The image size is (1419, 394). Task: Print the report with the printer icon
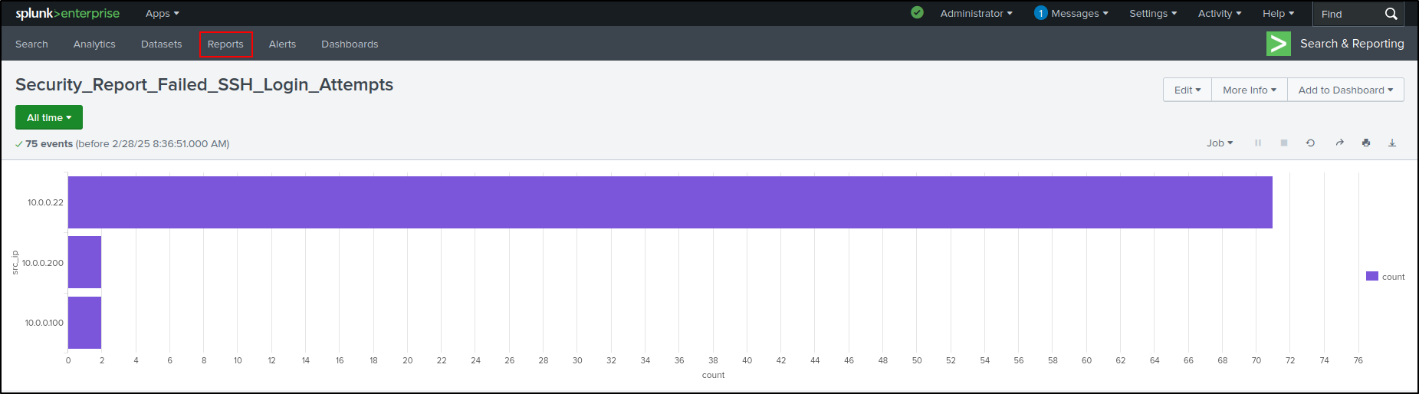(1366, 143)
